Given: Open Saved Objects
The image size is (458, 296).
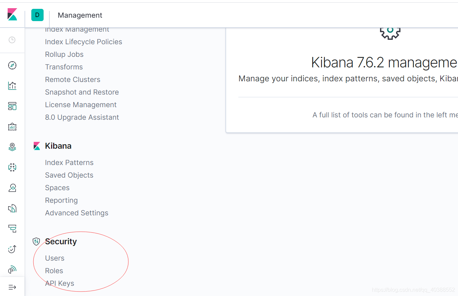Looking at the screenshot, I should (x=69, y=175).
